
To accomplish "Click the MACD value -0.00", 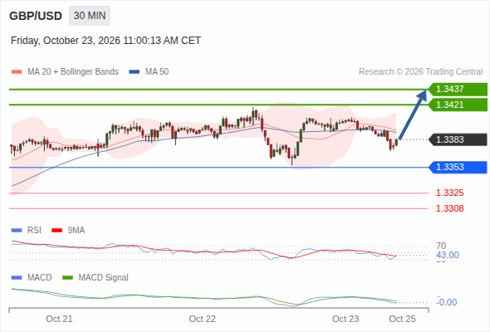I will pyautogui.click(x=447, y=302).
